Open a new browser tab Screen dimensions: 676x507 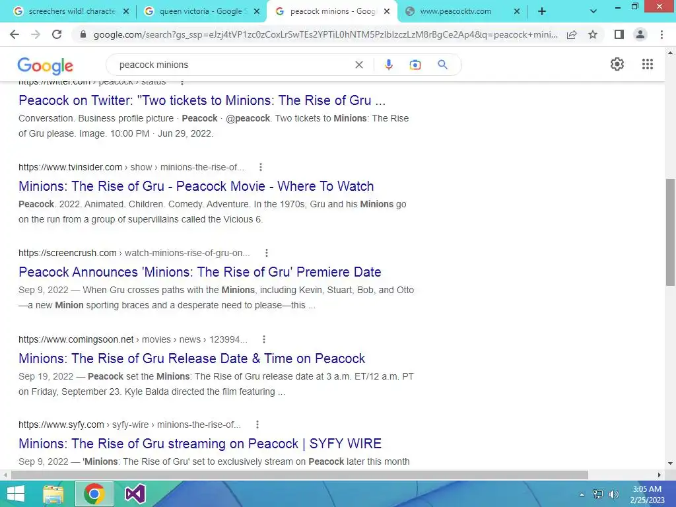tap(542, 11)
